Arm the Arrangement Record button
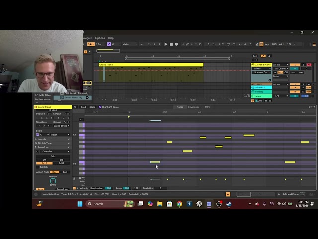 tap(176, 44)
